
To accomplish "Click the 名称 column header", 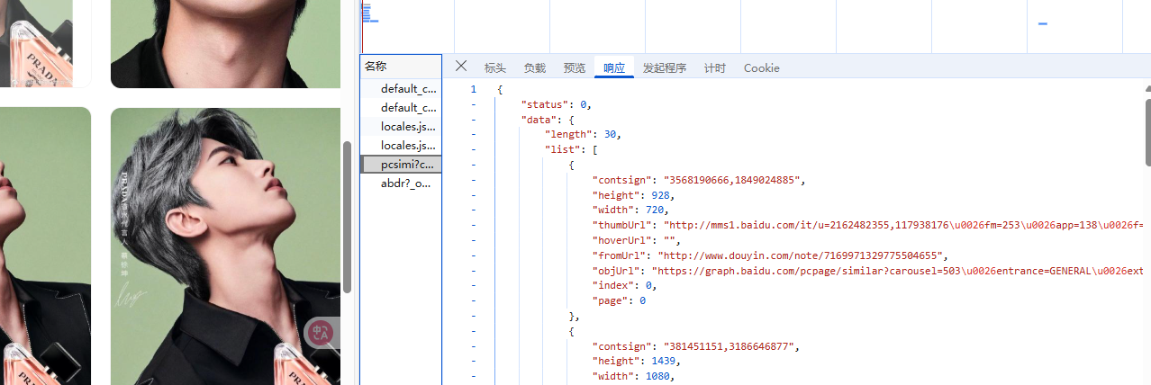I will tap(401, 67).
